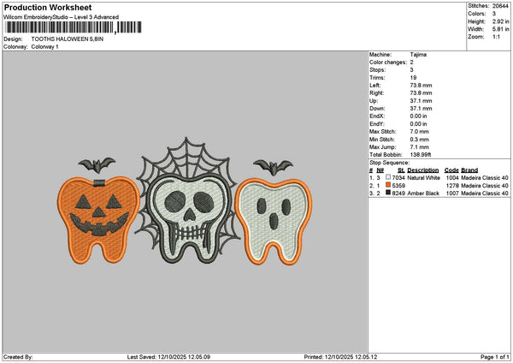Viewport: 513px width, 363px height.
Task: Select the white ghost tooth design
Action: [274, 222]
